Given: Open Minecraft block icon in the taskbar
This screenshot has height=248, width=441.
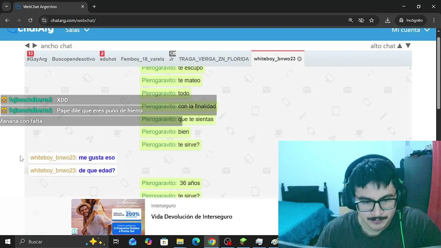Looking at the screenshot, I should pyautogui.click(x=244, y=242).
